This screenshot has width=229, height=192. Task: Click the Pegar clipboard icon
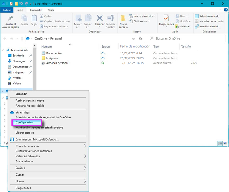point(34,18)
